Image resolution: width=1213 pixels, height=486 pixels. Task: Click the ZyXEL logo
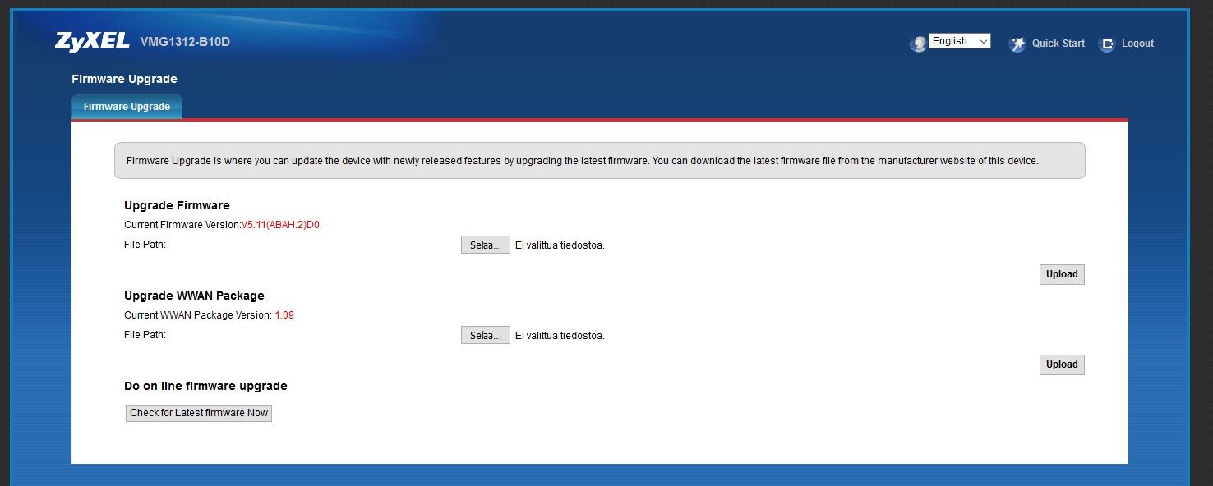pyautogui.click(x=92, y=42)
